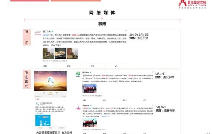Open the dropdown arrow on the 嘉兴发布 post
Screen dimensions: 212x134
[x=152, y=72]
